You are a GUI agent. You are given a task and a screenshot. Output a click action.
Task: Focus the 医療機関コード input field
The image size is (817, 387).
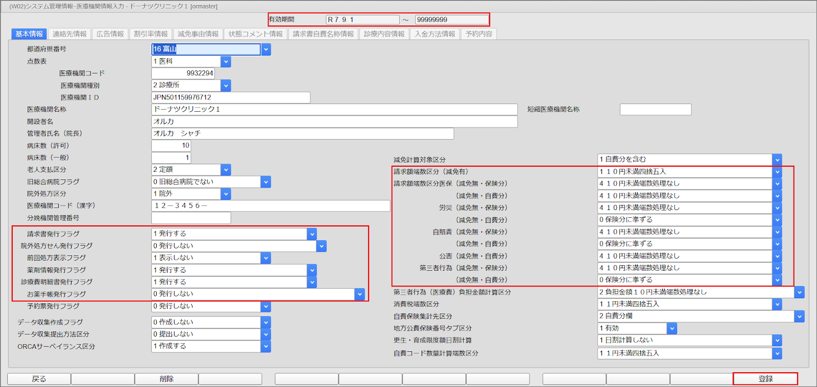click(x=183, y=73)
